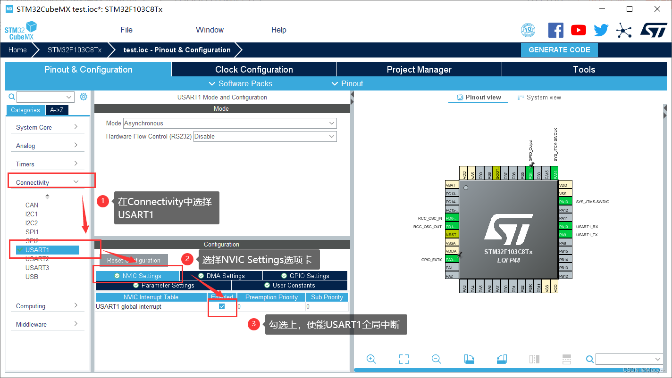The width and height of the screenshot is (672, 378).
Task: Select the PD0 RCC_OSC_IN pin
Action: (452, 218)
